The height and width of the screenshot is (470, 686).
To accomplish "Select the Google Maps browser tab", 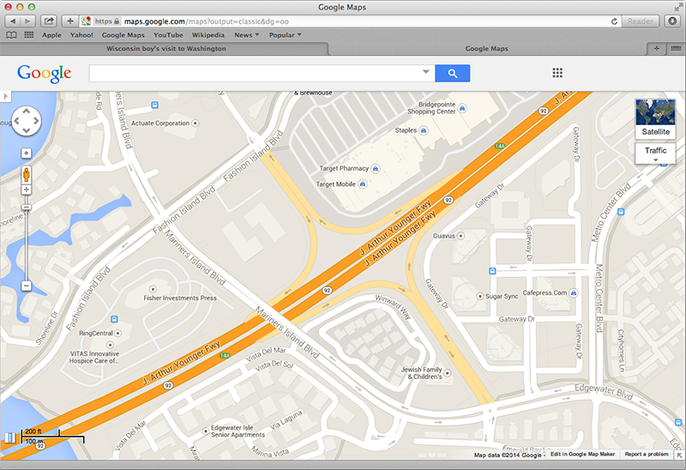I will (x=486, y=49).
